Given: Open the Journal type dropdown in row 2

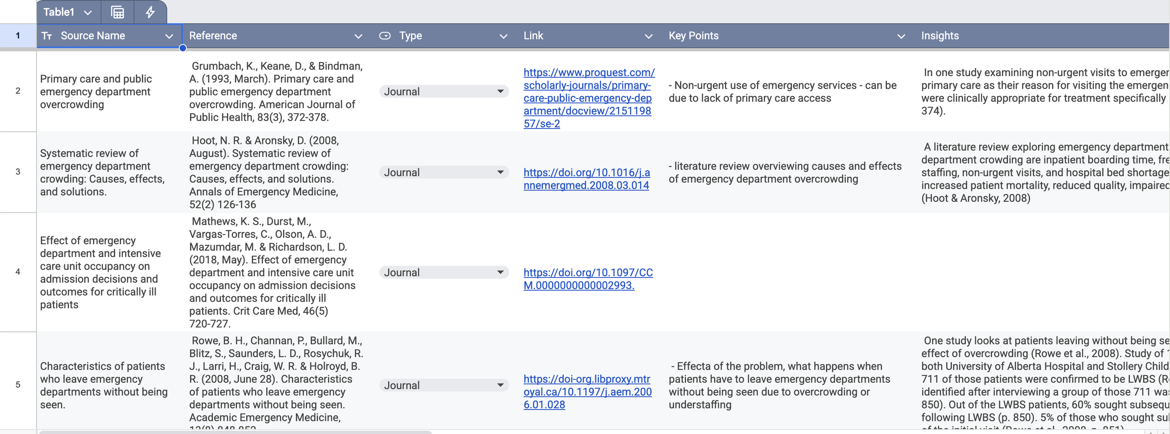Looking at the screenshot, I should (x=444, y=92).
